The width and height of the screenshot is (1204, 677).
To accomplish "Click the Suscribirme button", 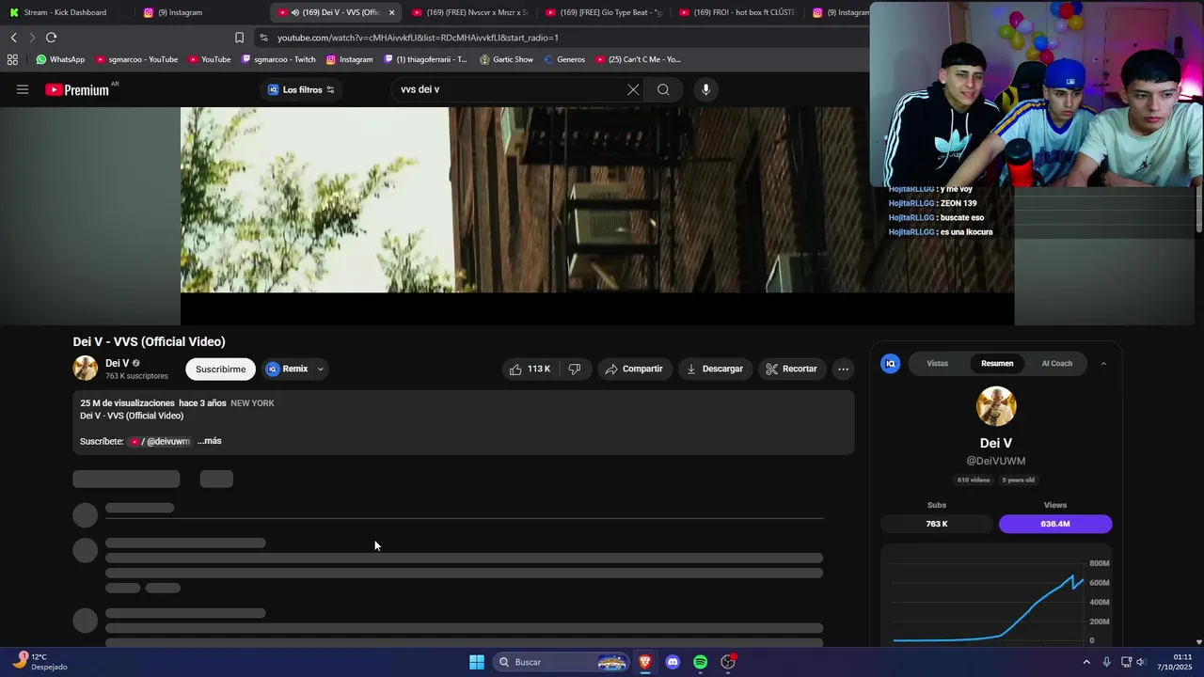I will coord(220,369).
